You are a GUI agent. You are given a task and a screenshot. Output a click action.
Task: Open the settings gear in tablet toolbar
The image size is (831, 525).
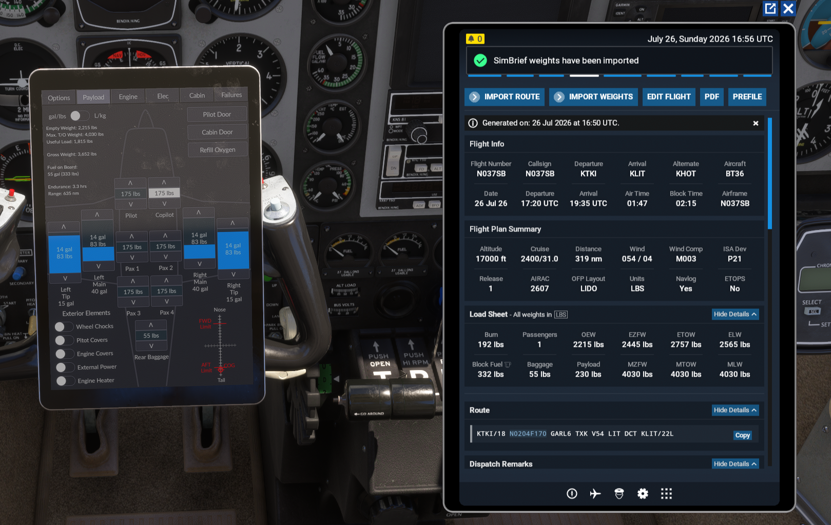pyautogui.click(x=643, y=494)
